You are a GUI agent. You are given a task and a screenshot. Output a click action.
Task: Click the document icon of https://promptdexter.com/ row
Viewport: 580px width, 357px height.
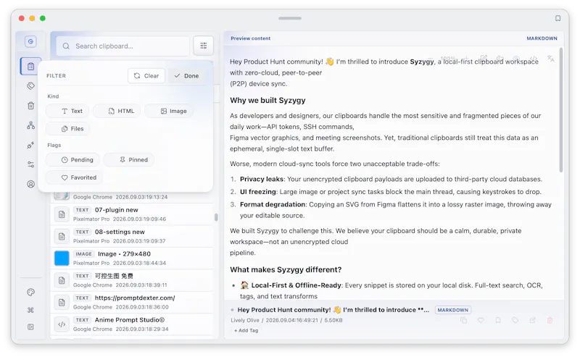point(62,302)
